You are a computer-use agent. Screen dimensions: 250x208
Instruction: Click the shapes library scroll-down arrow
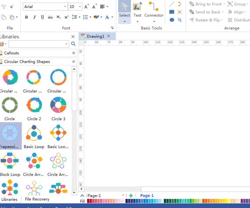74,192
